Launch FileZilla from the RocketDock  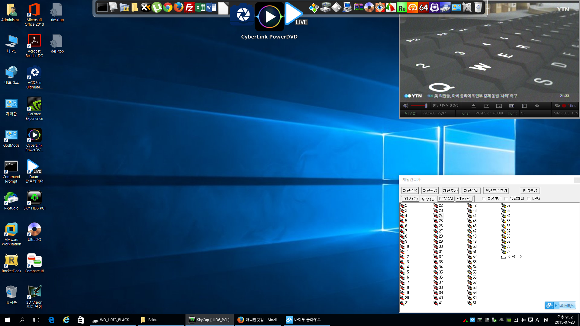click(x=189, y=7)
